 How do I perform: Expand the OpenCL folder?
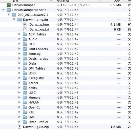pos(19,107)
